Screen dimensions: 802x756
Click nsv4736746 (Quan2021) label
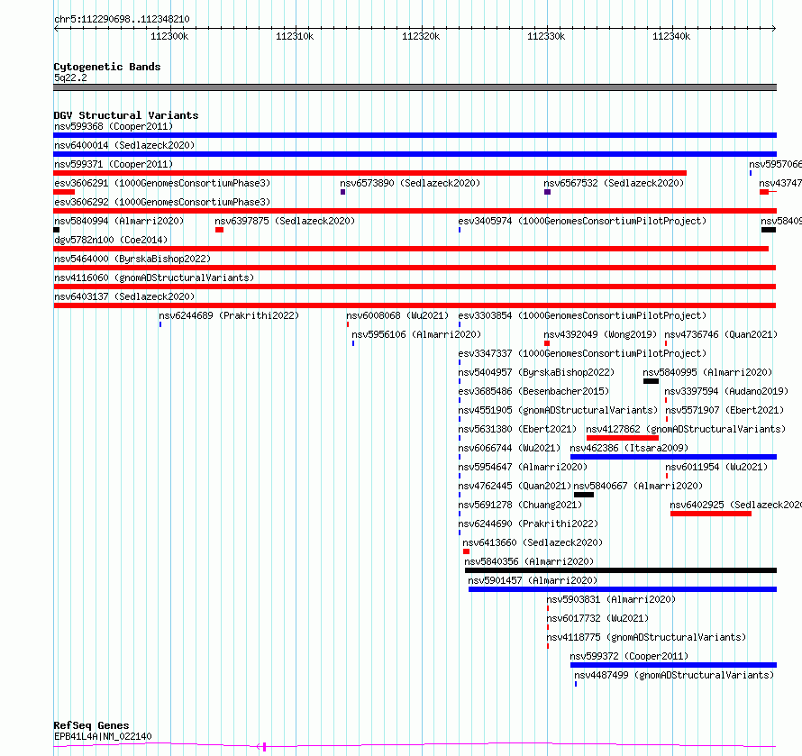tap(721, 334)
